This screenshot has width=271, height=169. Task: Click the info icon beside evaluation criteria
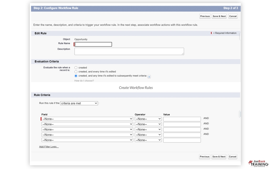(149, 76)
